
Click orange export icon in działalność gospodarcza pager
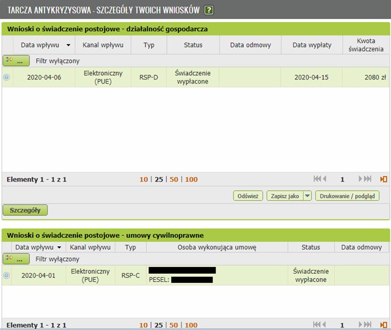click(384, 179)
